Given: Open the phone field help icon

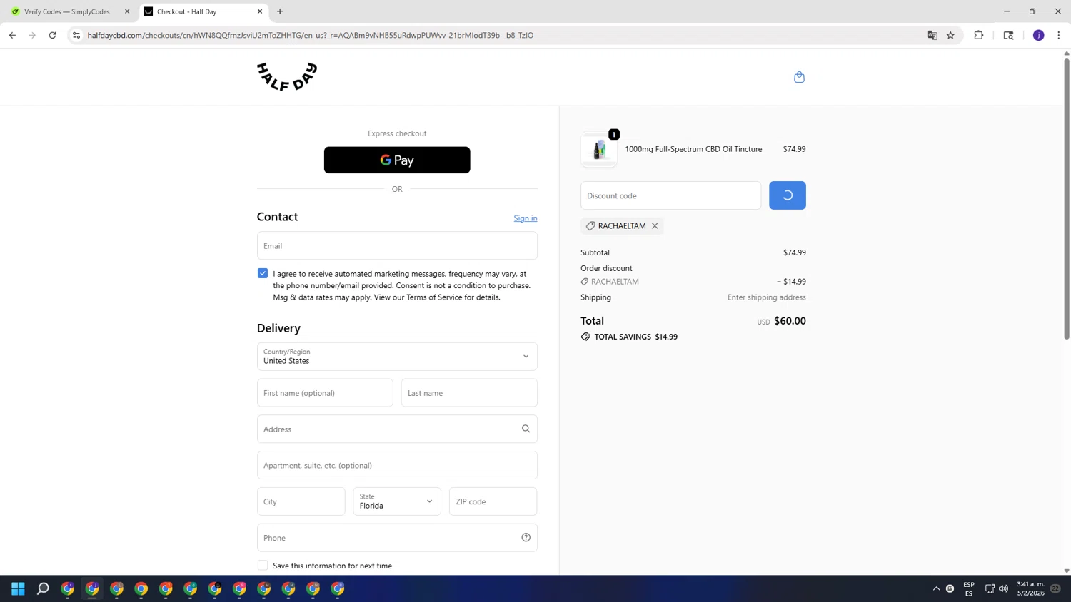Looking at the screenshot, I should (x=526, y=538).
